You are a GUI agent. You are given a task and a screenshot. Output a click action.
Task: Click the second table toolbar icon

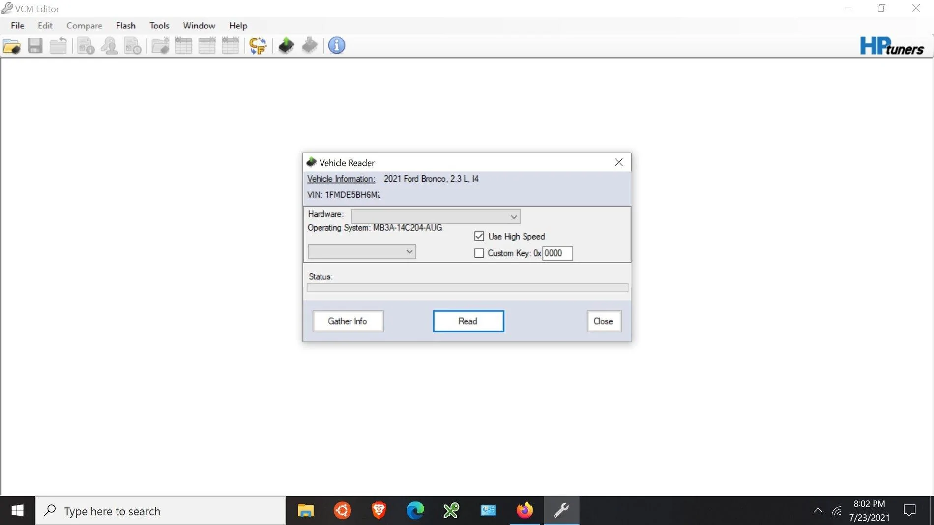pos(207,46)
